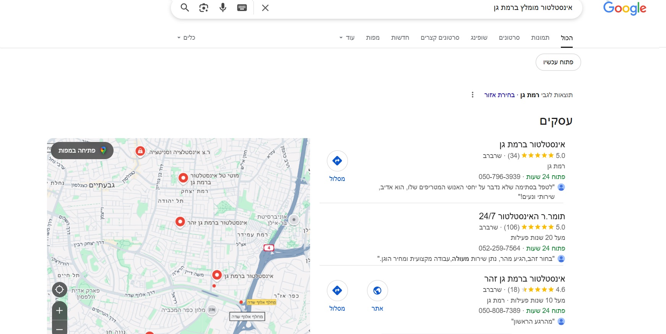Screen dimensions: 666x334
Task: Click the עסקים section heading
Action: point(556,121)
